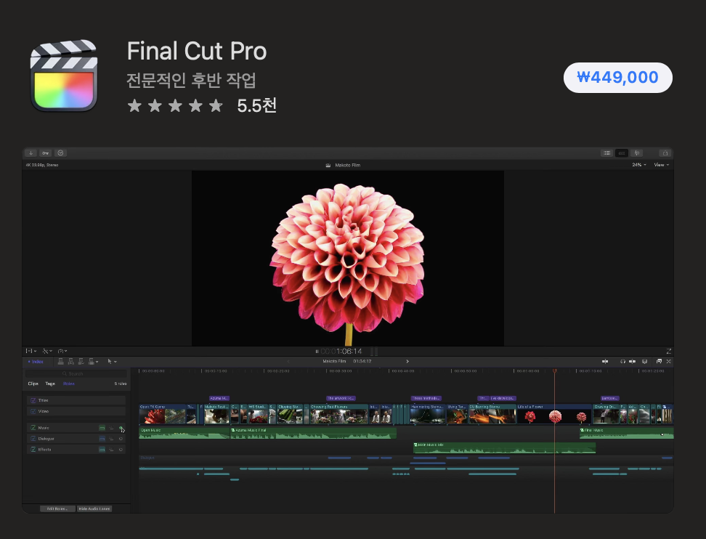Click the Import Media arrow icon
The image size is (706, 539).
click(31, 153)
